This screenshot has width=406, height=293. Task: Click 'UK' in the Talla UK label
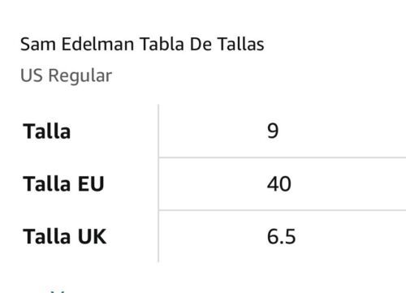[x=92, y=237]
